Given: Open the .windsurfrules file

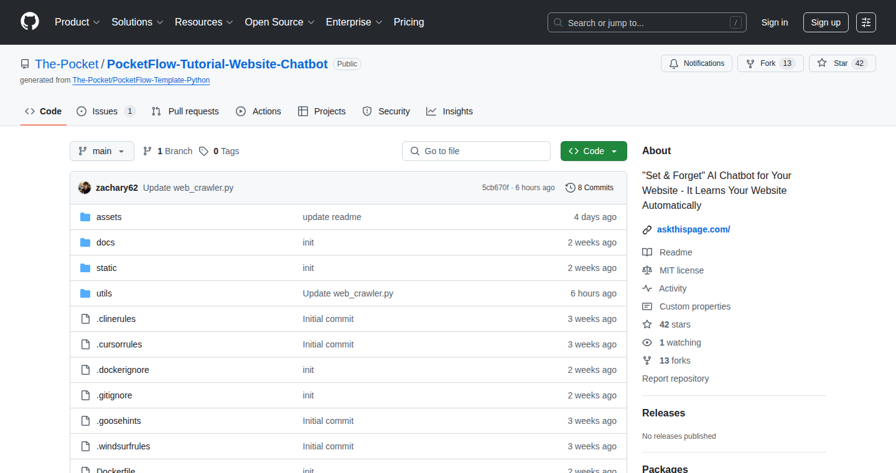Looking at the screenshot, I should pos(123,446).
